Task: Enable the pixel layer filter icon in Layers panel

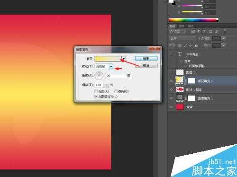Action: (193, 32)
